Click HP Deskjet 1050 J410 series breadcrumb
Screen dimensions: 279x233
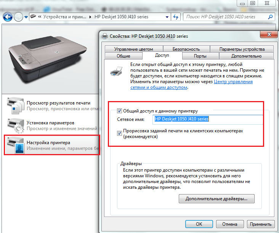(121, 17)
